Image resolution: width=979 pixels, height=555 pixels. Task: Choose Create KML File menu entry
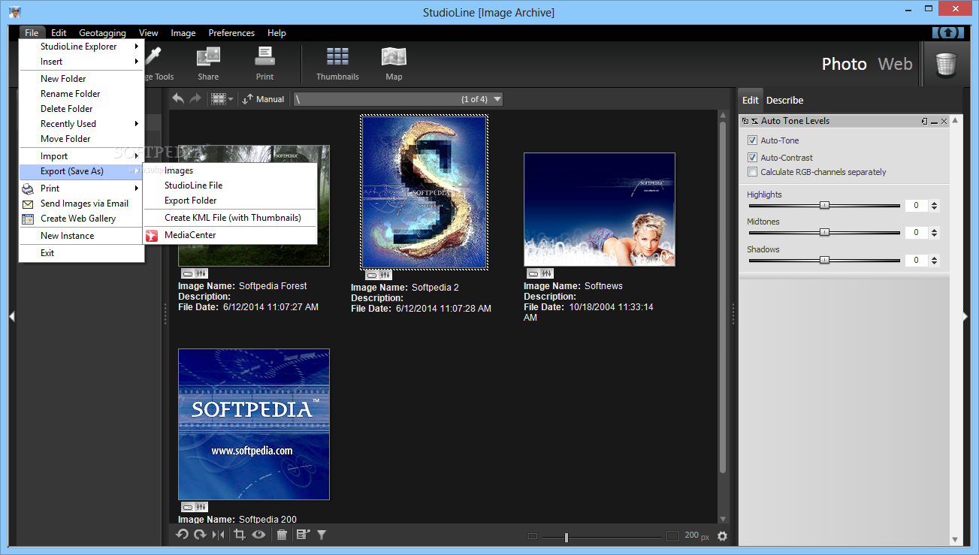click(x=232, y=218)
